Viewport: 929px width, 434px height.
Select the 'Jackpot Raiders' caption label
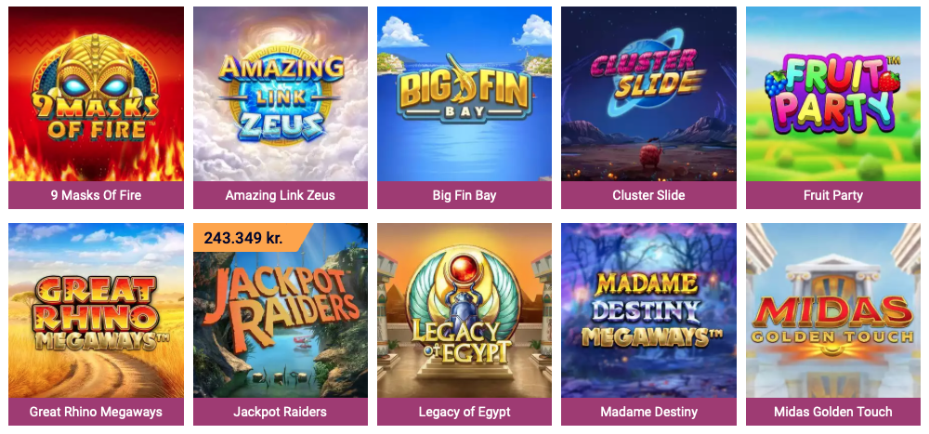tap(281, 412)
